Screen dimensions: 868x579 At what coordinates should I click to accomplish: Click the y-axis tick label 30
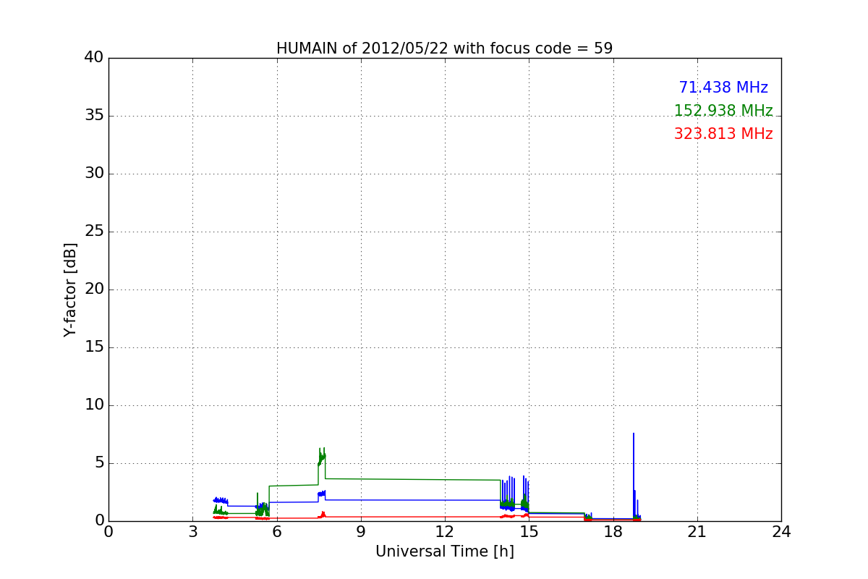93,174
